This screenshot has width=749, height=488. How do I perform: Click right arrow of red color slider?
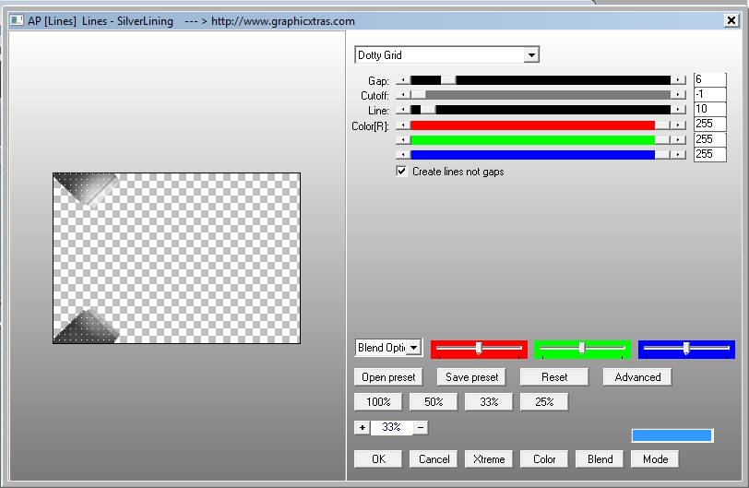(679, 125)
